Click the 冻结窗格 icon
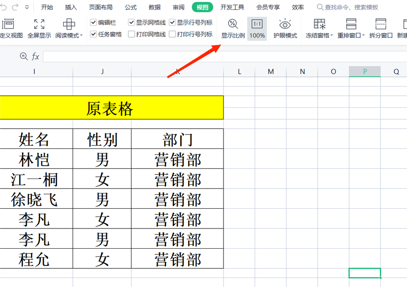This screenshot has width=407, height=287. click(x=319, y=24)
